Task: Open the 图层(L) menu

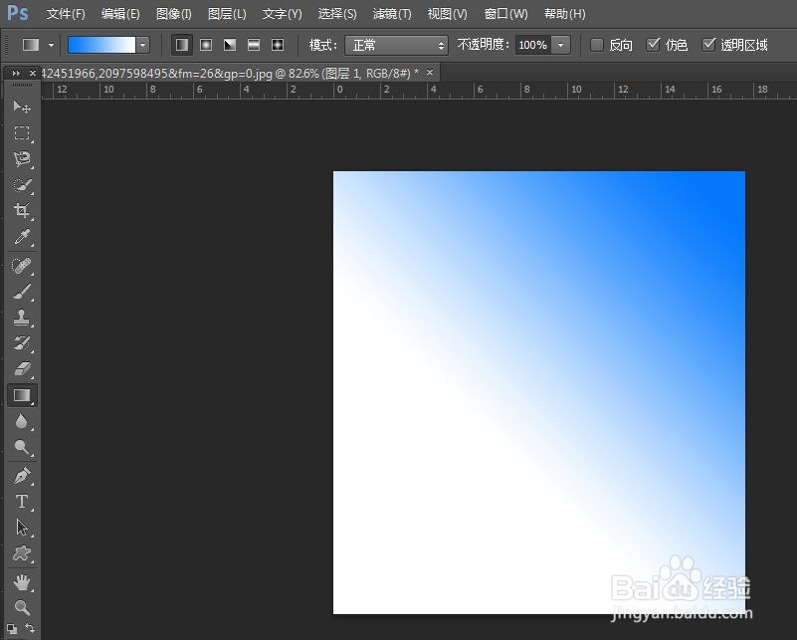Action: 227,14
